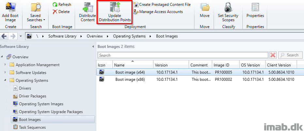Refresh the boot image list

pos(62,5)
